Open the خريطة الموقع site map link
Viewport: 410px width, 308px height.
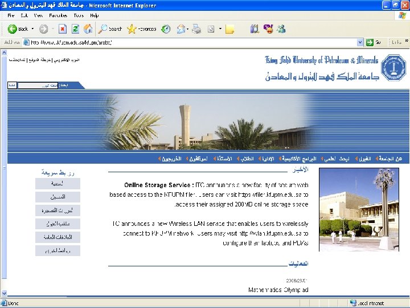click(x=39, y=60)
